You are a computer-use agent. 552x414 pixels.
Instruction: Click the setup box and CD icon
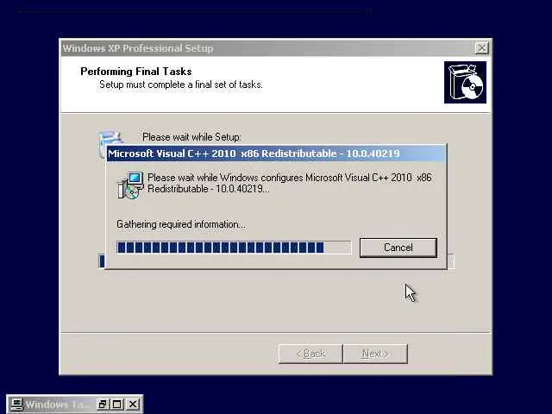pyautogui.click(x=465, y=83)
